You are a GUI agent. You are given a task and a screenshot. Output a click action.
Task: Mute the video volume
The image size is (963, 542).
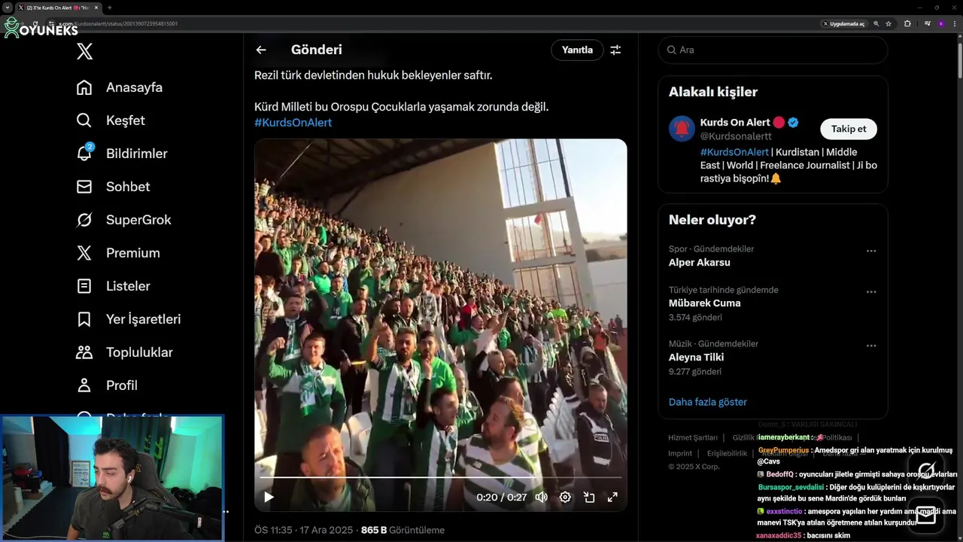[541, 497]
